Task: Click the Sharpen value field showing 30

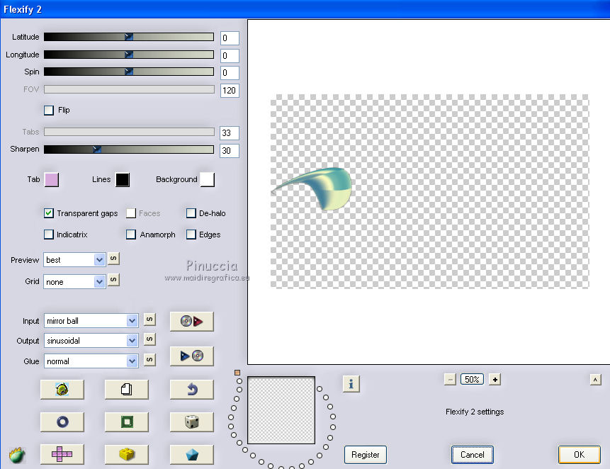Action: 230,150
